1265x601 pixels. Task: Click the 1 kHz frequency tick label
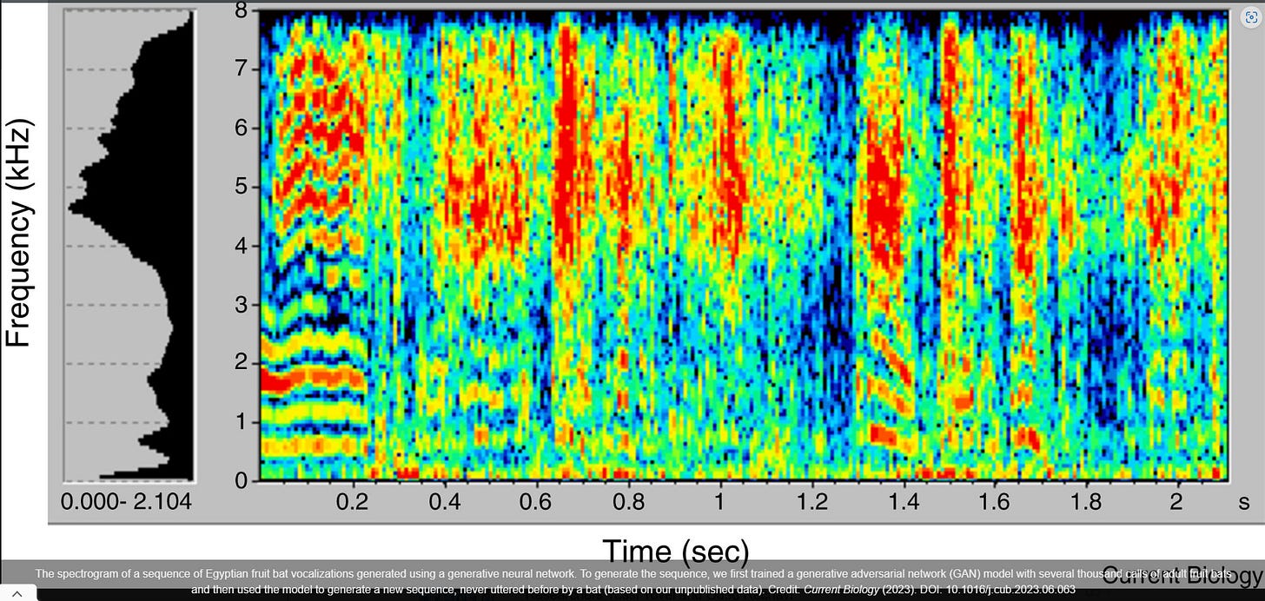pos(242,422)
